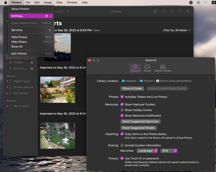The width and height of the screenshot is (216, 172).
Task: Select the sunset sky photo thumbnail
Action: click(62, 47)
